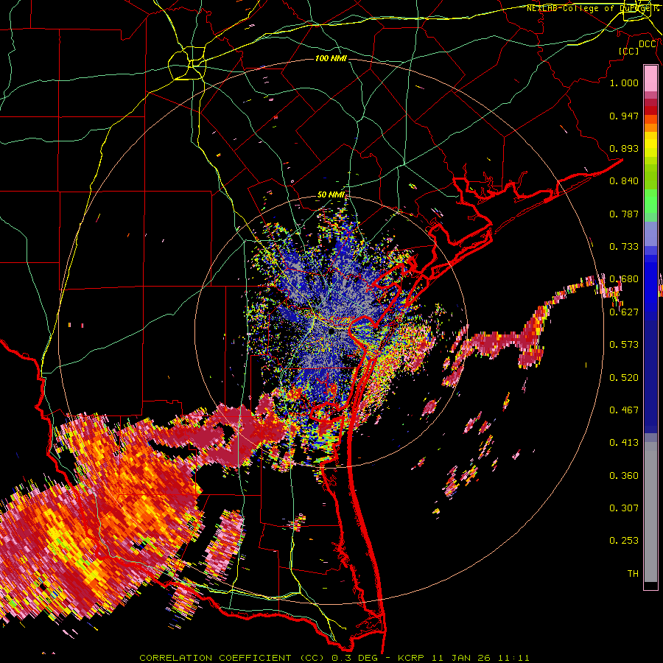
Task: Click the 0.520 color scale label
Action: (624, 378)
